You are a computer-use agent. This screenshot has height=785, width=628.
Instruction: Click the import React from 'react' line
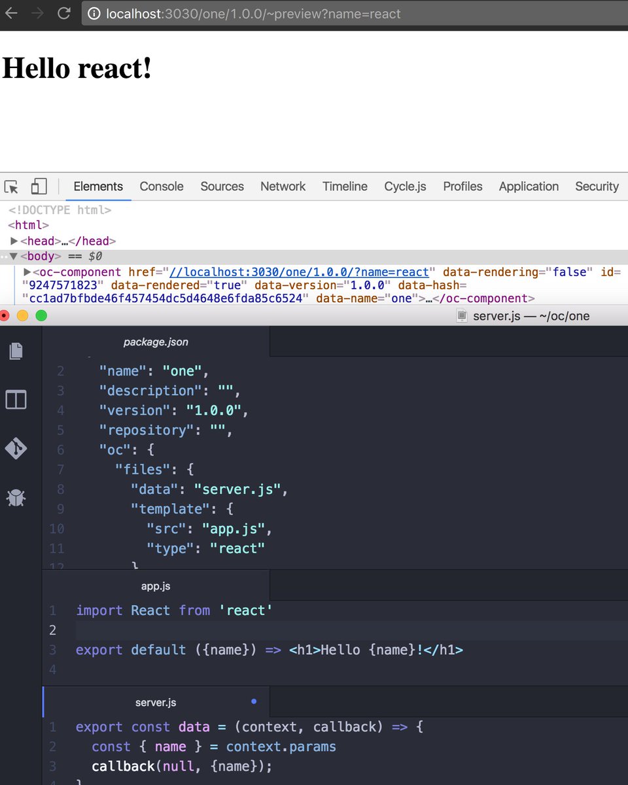[174, 610]
